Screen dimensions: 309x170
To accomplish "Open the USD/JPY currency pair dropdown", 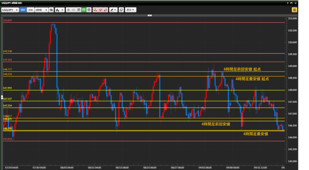I will pyautogui.click(x=10, y=10).
